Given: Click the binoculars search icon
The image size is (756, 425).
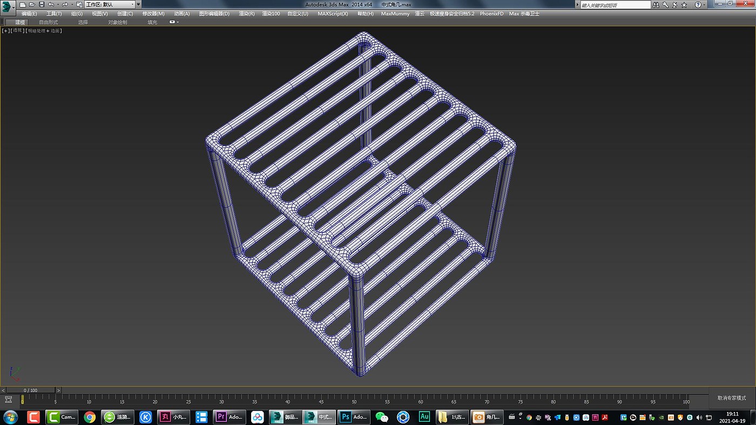Looking at the screenshot, I should [656, 5].
